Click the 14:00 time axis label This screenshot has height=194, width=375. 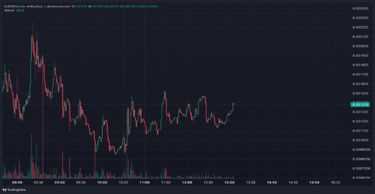tap(272, 182)
